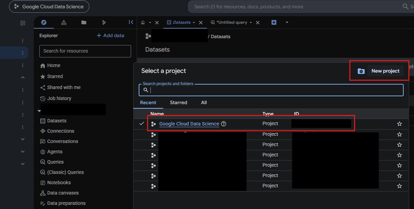Click the ID column header
414x209 pixels.
coord(296,114)
